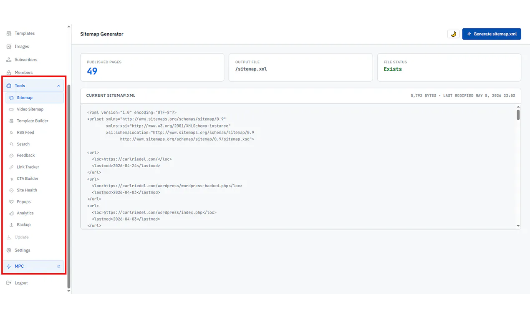The width and height of the screenshot is (530, 317).
Task: Click the Images sidebar icon
Action: coord(9,47)
